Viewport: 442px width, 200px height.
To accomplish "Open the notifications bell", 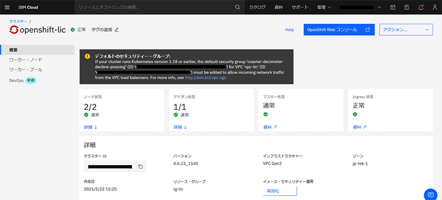I will point(421,7).
